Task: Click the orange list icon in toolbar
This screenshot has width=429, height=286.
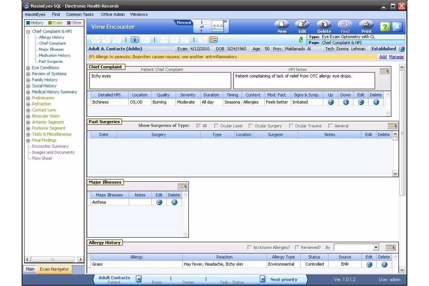Action: 213,40
